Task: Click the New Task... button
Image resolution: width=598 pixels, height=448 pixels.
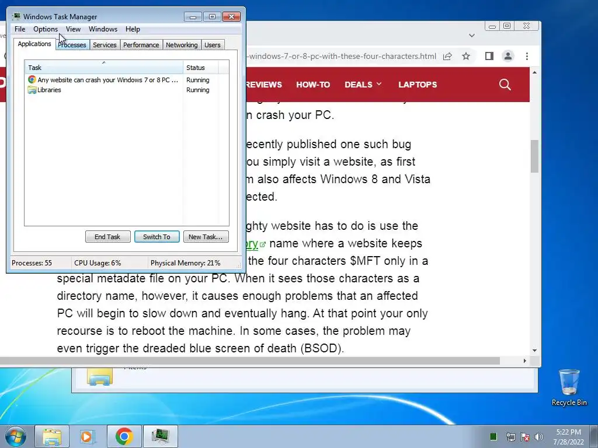Action: click(206, 237)
